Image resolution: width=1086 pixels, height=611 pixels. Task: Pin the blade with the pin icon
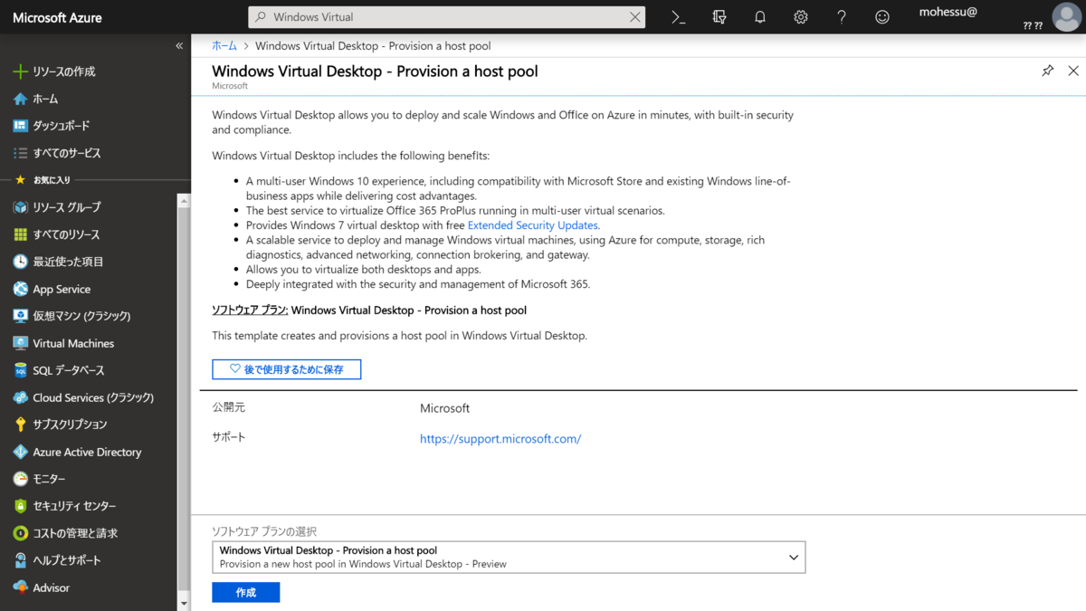(1048, 71)
